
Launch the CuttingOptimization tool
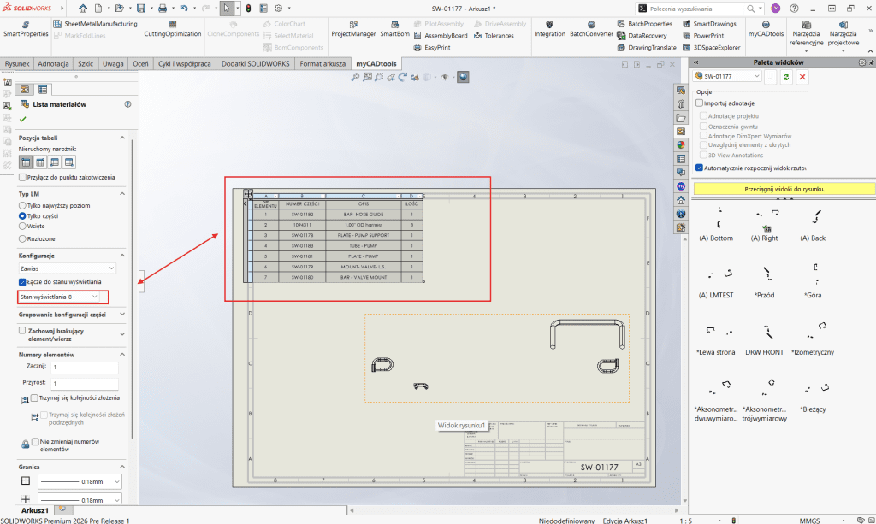(x=174, y=28)
